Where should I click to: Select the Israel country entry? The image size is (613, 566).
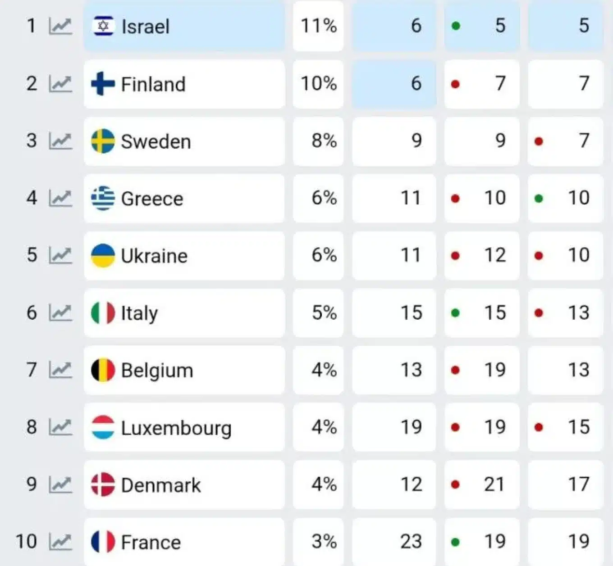pyautogui.click(x=184, y=26)
